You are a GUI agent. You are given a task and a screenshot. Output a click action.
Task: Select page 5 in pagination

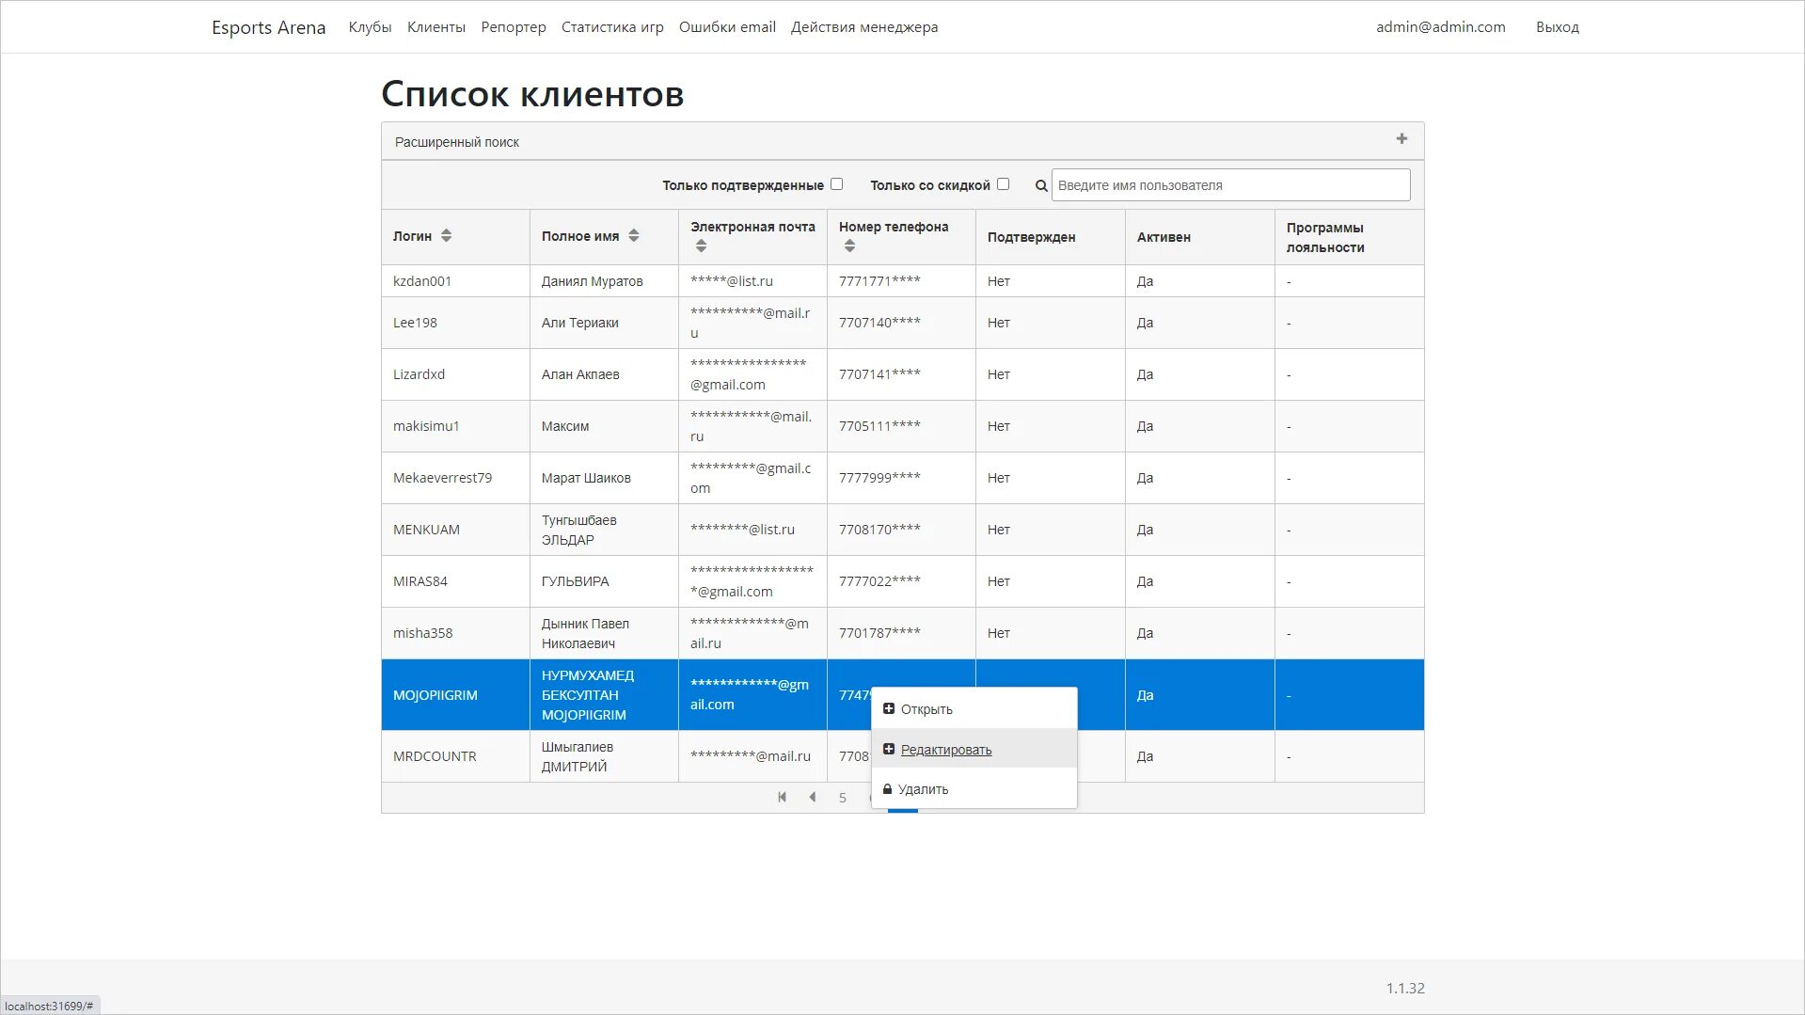pyautogui.click(x=843, y=797)
